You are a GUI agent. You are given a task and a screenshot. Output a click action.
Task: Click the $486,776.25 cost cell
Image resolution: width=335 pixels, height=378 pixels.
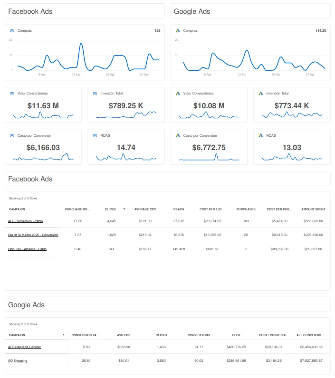[236, 347]
